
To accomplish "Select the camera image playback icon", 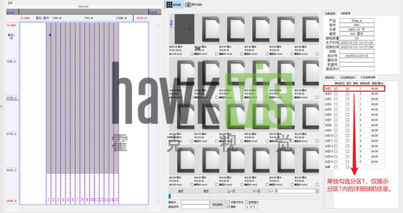I will pyautogui.click(x=188, y=5).
